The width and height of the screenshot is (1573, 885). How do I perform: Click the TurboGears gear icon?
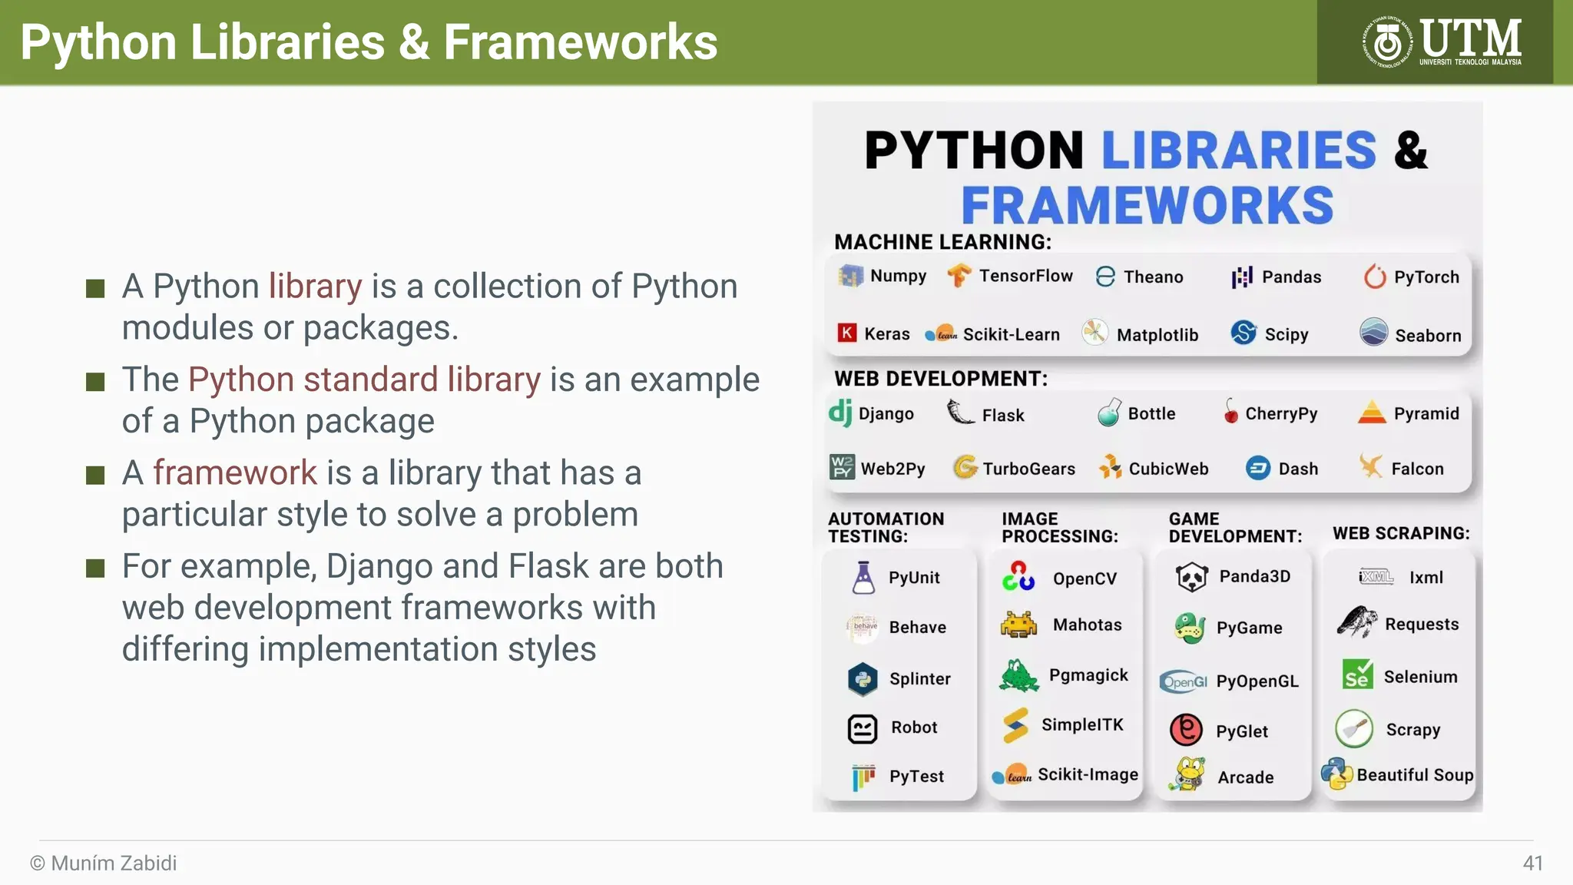click(965, 467)
